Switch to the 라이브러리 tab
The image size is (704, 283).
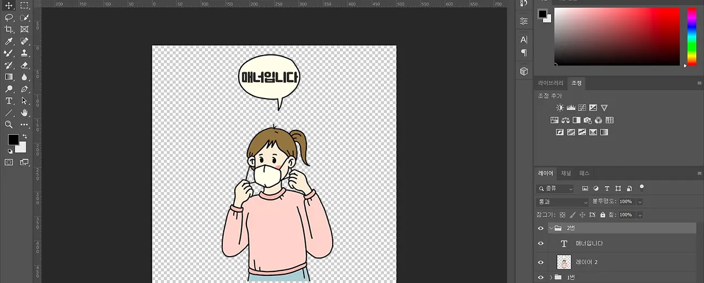551,83
